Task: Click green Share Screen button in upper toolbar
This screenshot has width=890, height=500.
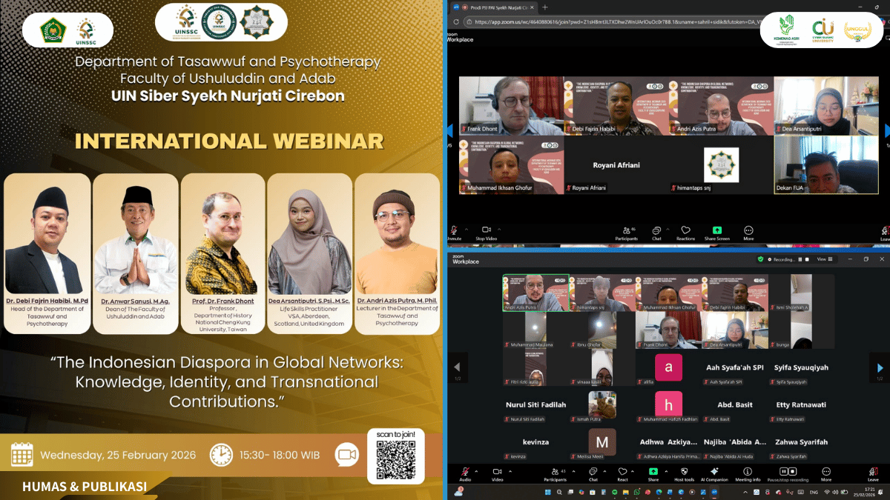Action: (x=716, y=230)
